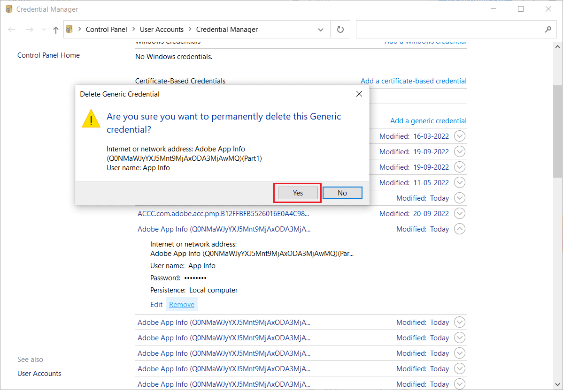The width and height of the screenshot is (563, 390).
Task: Maximize the Credential Manager window
Action: tap(521, 9)
